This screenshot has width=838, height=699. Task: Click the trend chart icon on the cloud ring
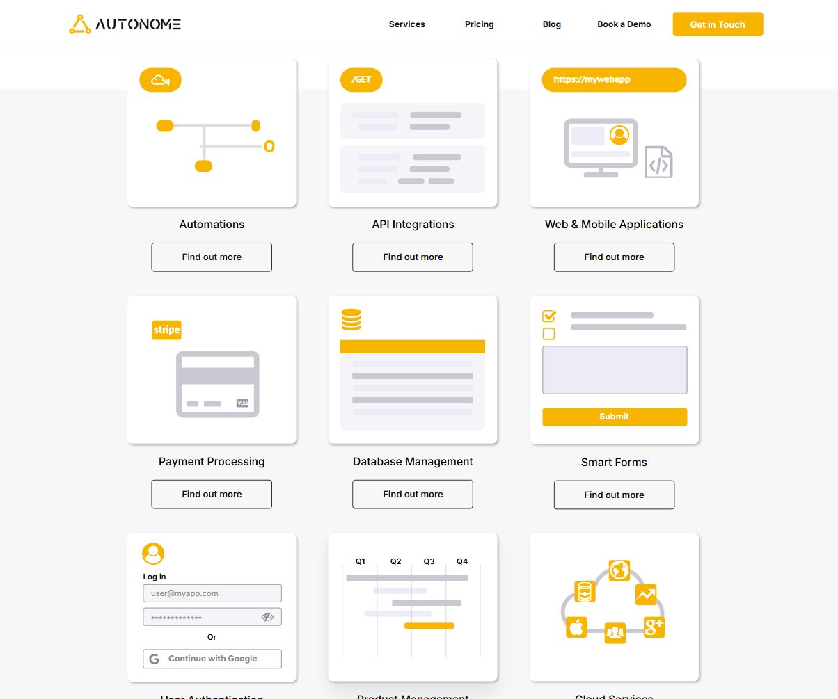(x=646, y=595)
